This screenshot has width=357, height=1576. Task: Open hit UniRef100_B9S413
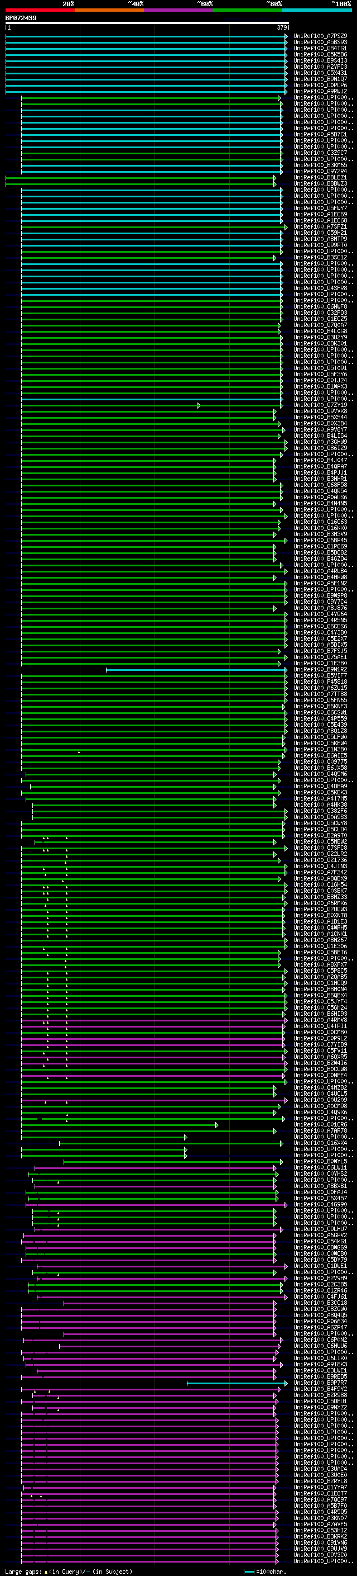[x=320, y=60]
